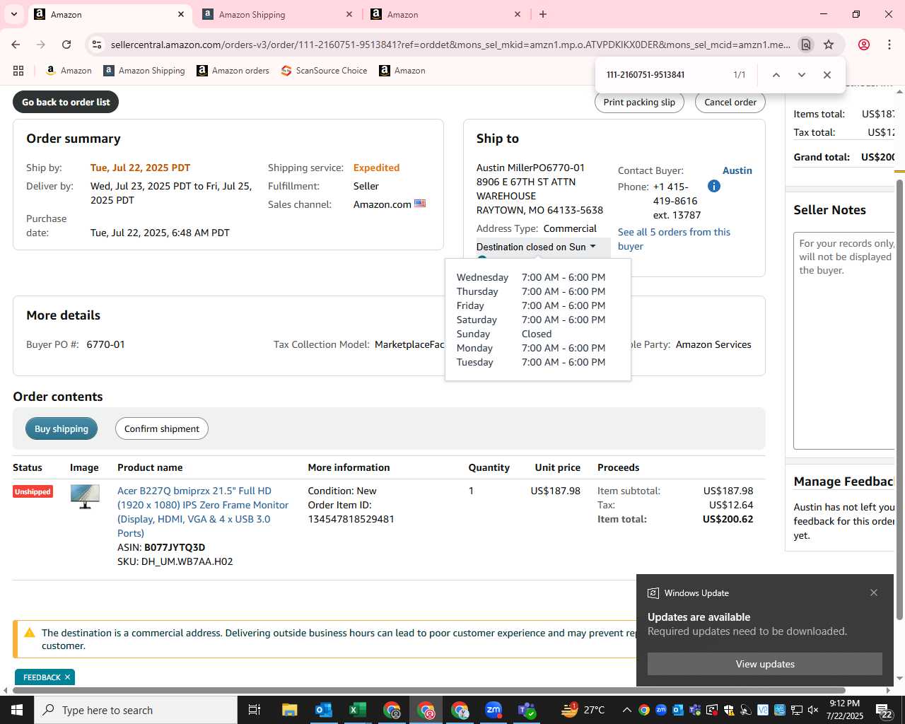Open the Amazon orders bookmark
This screenshot has width=905, height=724.
[x=233, y=71]
